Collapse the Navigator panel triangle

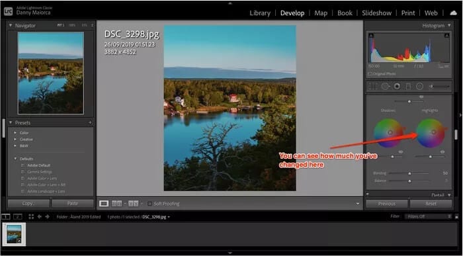point(11,25)
